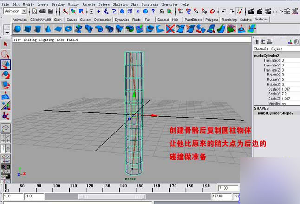Open the render settings clapperboard icon
This screenshot has width=300, height=204.
pyautogui.click(x=268, y=12)
